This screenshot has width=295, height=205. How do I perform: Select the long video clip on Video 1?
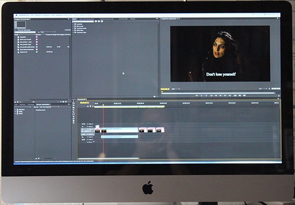pos(119,130)
